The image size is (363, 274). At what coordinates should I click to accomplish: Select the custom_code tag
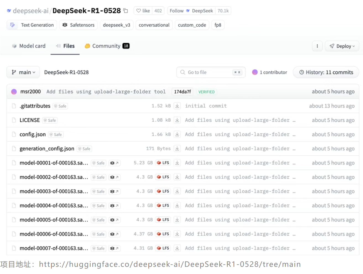tap(192, 25)
